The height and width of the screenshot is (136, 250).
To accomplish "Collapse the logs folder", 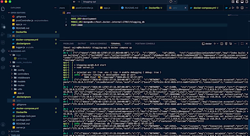I will pos(33,55).
